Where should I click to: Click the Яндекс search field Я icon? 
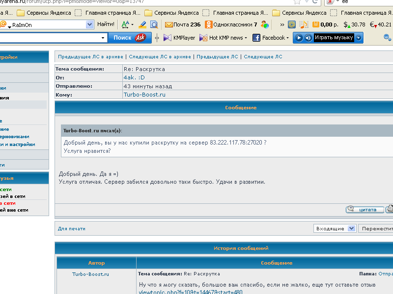pyautogui.click(x=330, y=2)
